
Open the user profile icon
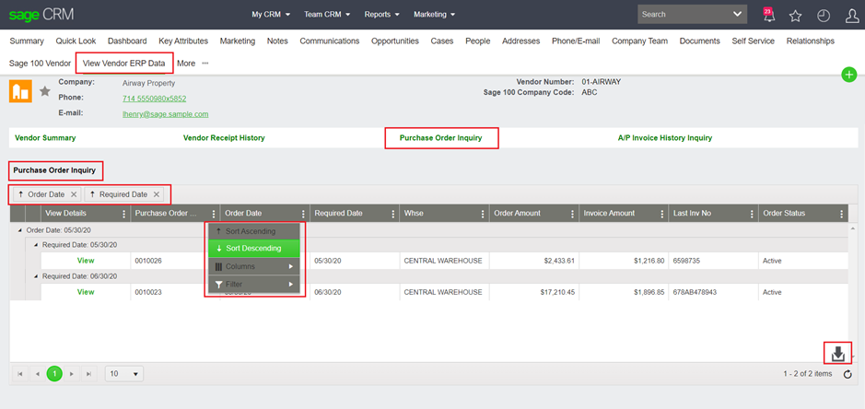tap(852, 16)
